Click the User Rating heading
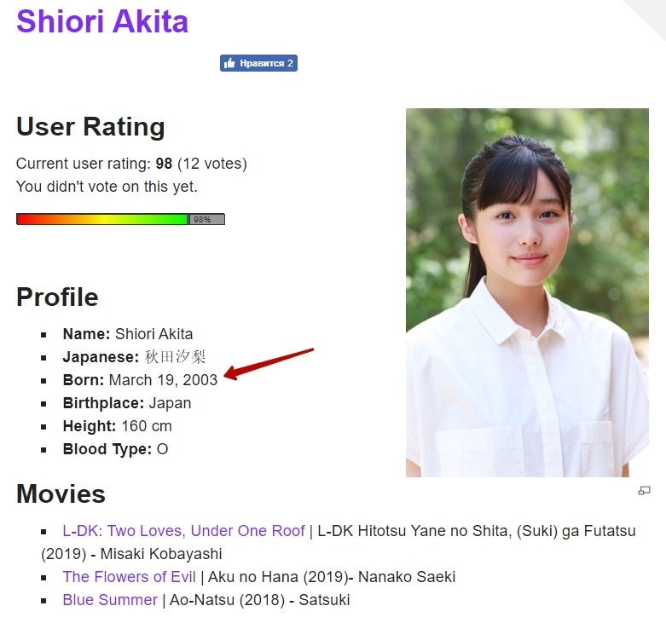 (x=90, y=127)
